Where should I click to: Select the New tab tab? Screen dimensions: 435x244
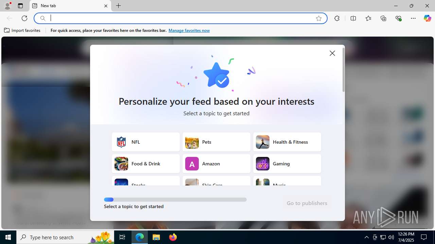pyautogui.click(x=70, y=6)
